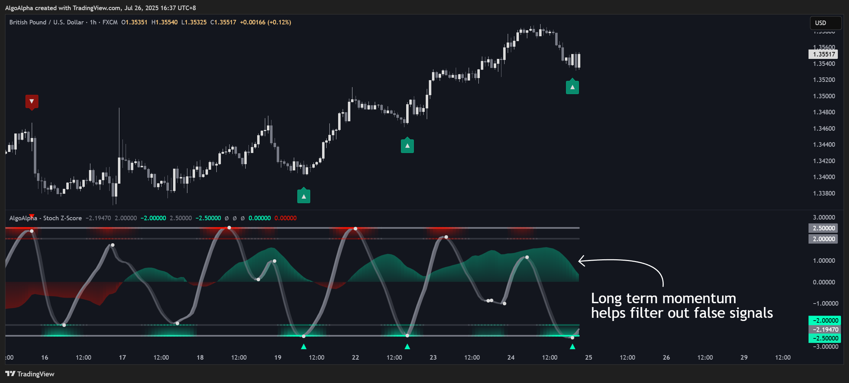Click the red sell signal marker
This screenshot has width=849, height=383.
(x=32, y=101)
